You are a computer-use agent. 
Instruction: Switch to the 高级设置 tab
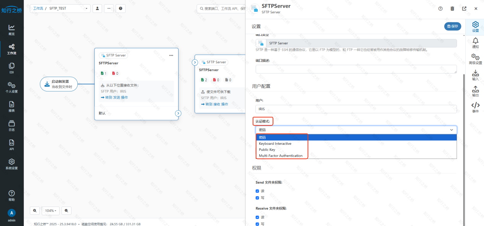(475, 59)
